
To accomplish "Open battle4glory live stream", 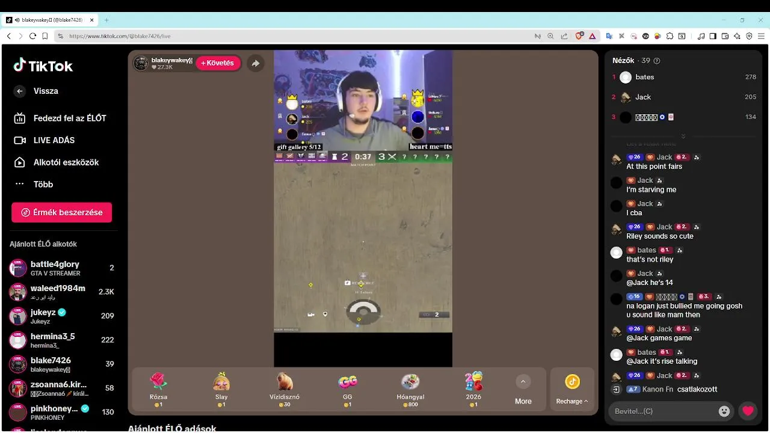I will (61, 268).
